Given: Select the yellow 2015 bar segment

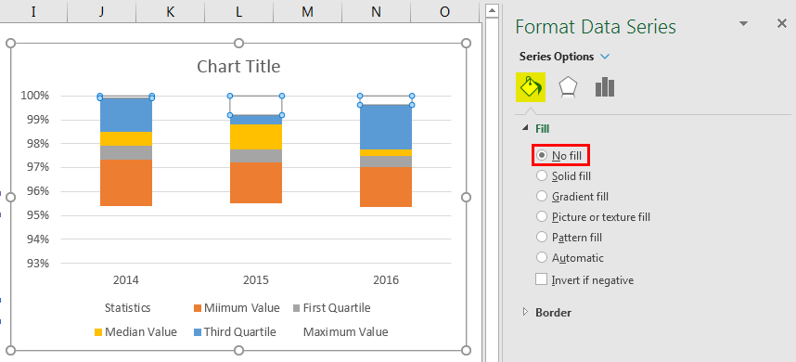Looking at the screenshot, I should click(x=256, y=137).
